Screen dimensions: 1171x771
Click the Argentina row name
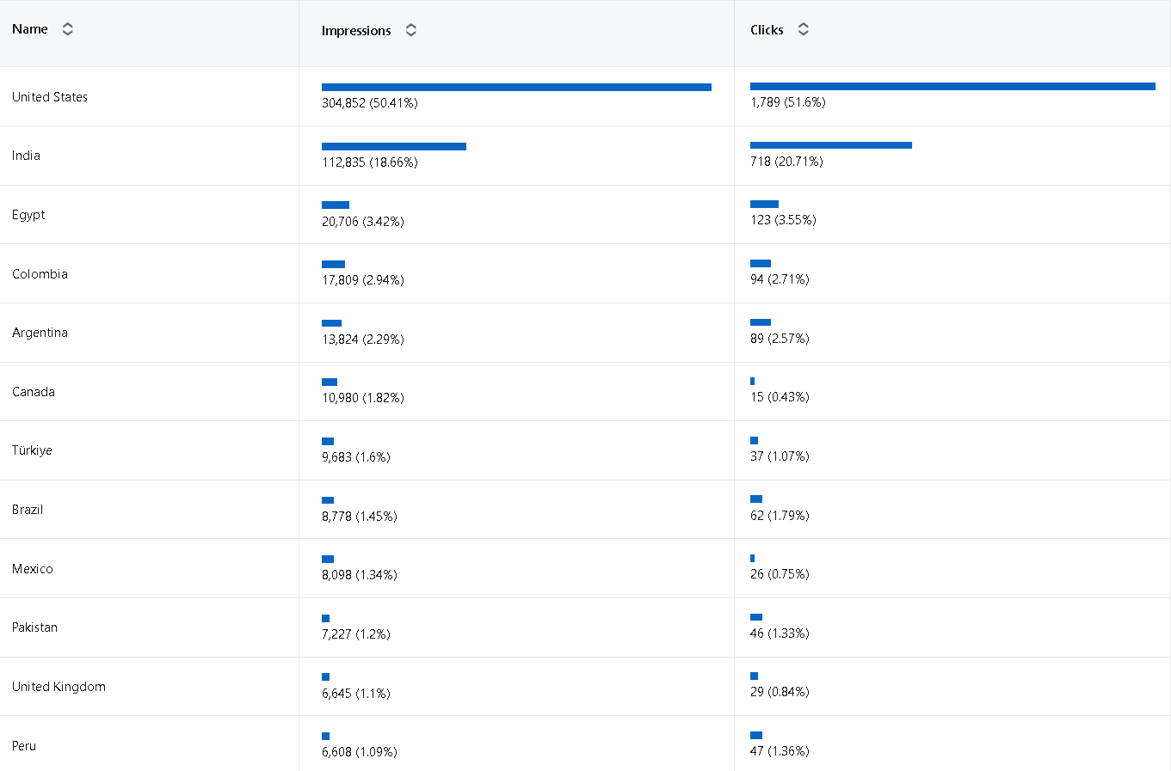point(40,333)
